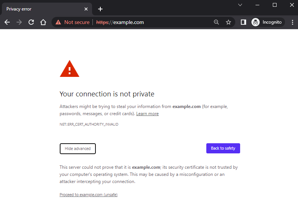Close the Privacy error tab
The width and height of the screenshot is (298, 204).
(x=86, y=9)
